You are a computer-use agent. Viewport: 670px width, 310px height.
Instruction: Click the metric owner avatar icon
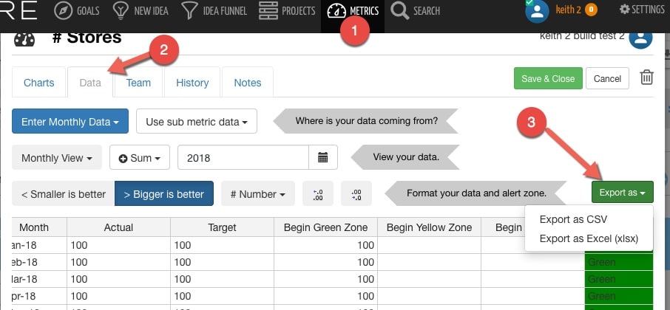pyautogui.click(x=640, y=38)
